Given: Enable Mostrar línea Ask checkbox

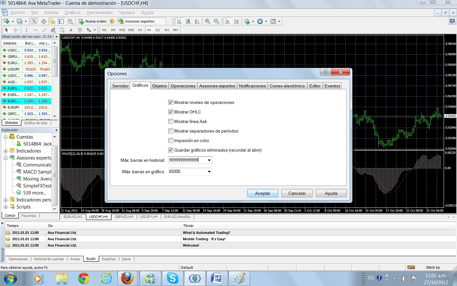Looking at the screenshot, I should pyautogui.click(x=171, y=121).
